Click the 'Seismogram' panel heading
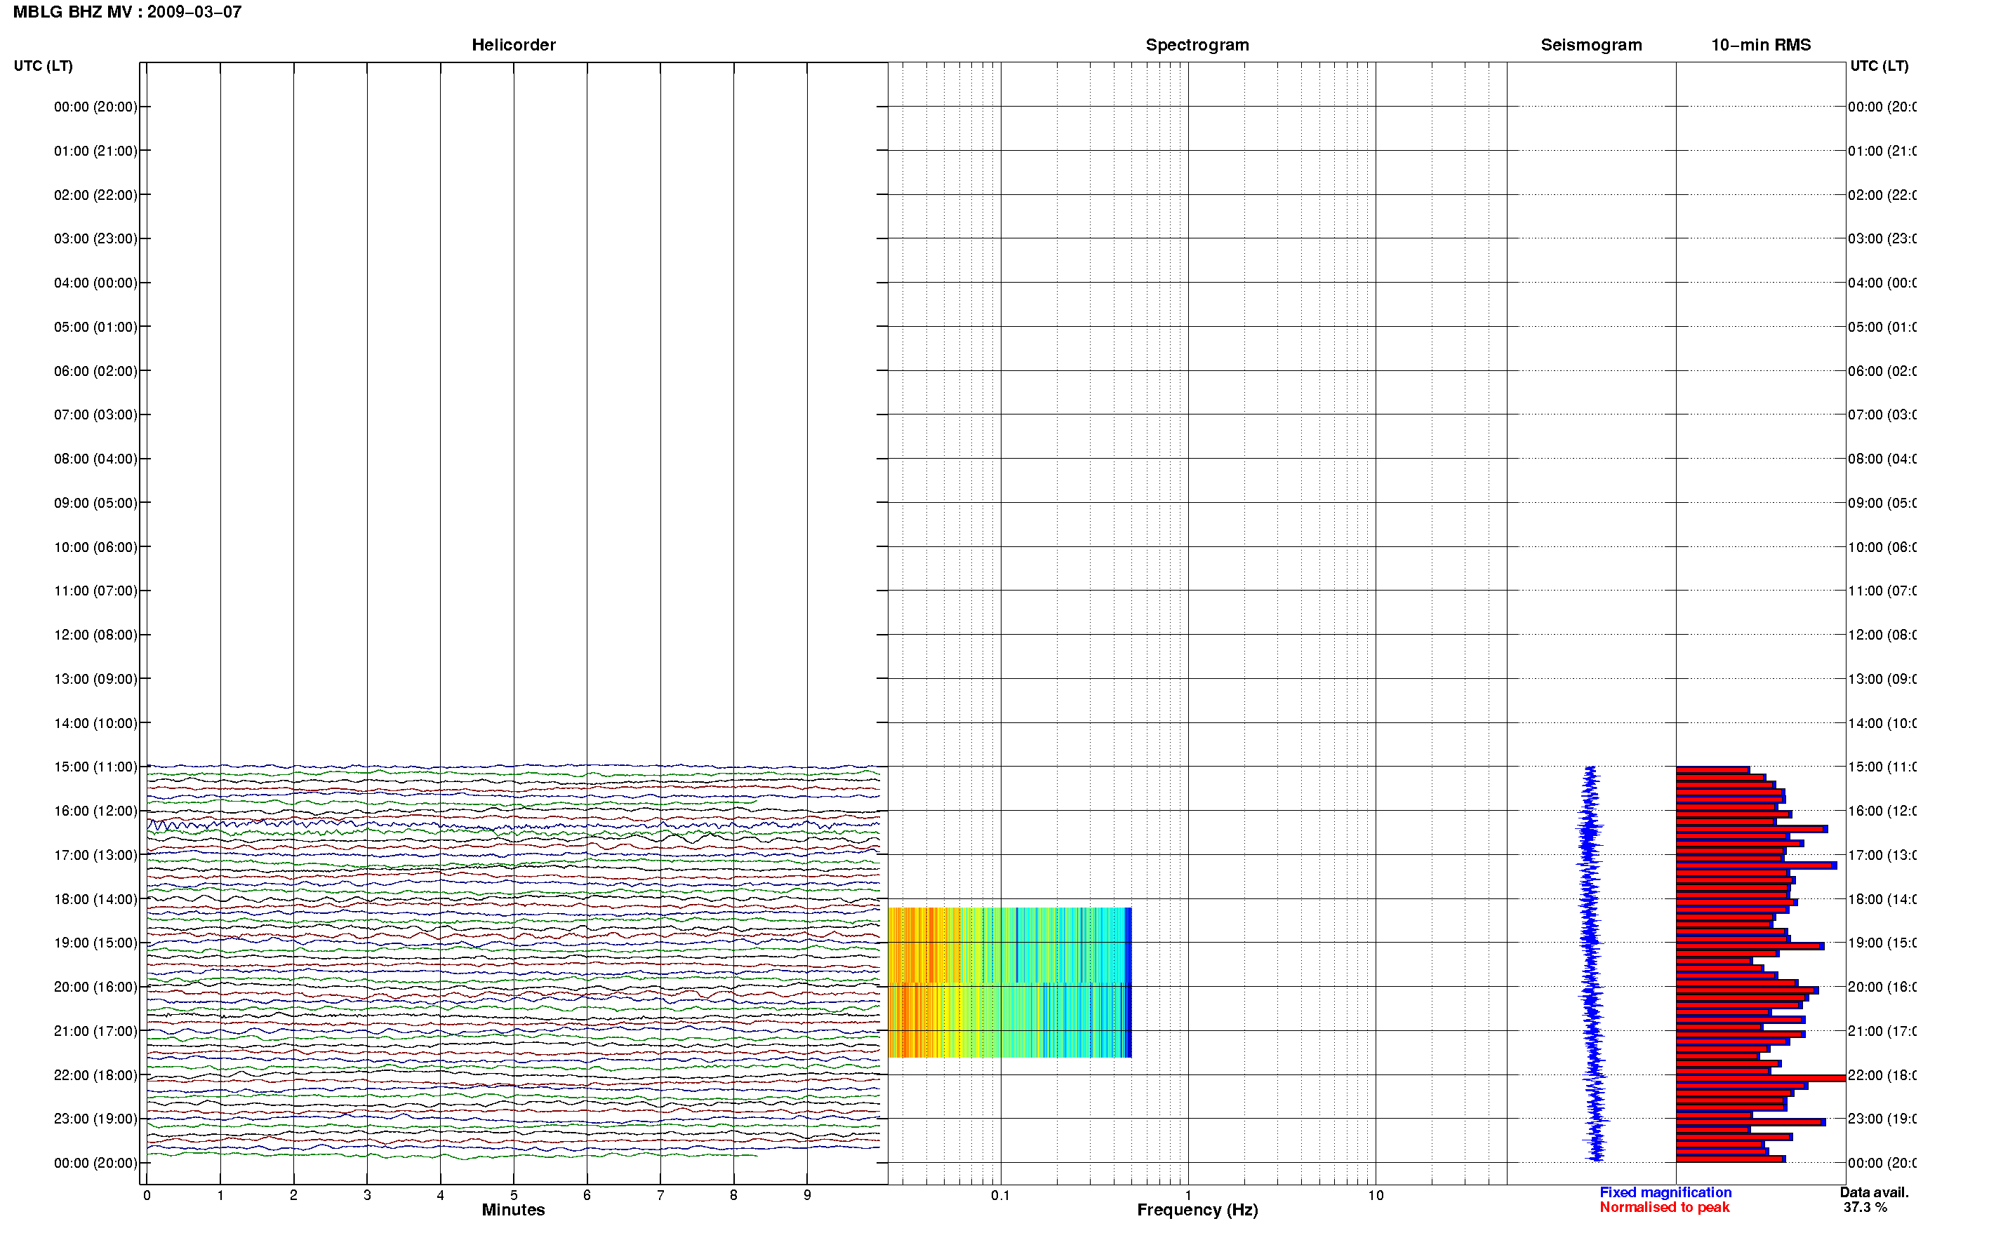The width and height of the screenshot is (1996, 1247). click(x=1591, y=45)
